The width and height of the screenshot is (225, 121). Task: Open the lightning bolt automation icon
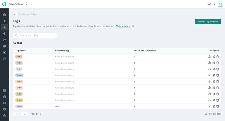5,21
